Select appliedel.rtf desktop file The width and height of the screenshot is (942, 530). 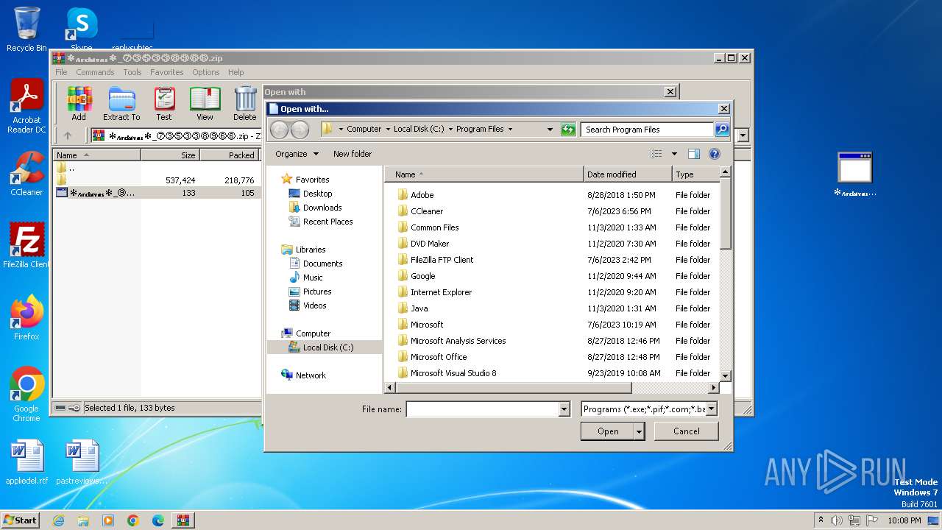pyautogui.click(x=26, y=462)
